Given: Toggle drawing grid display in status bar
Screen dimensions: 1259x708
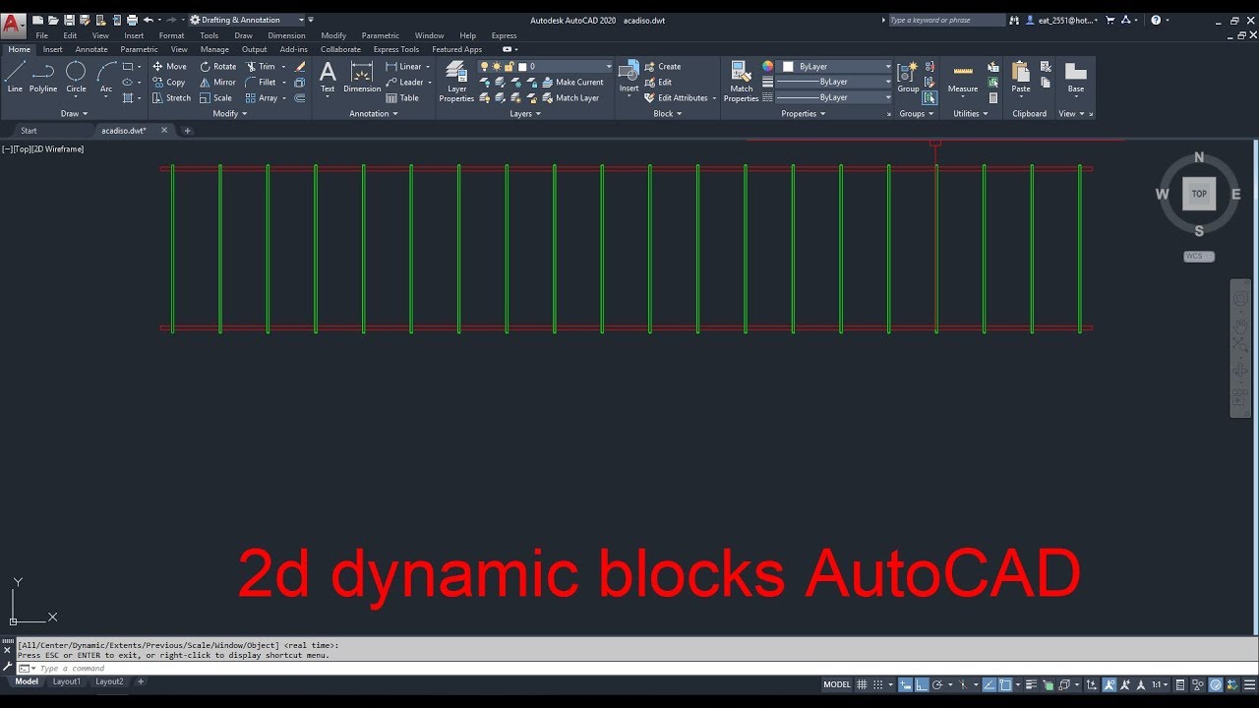Looking at the screenshot, I should point(862,684).
